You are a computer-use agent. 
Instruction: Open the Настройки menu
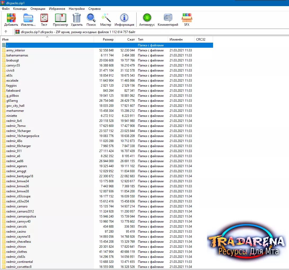pyautogui.click(x=77, y=9)
